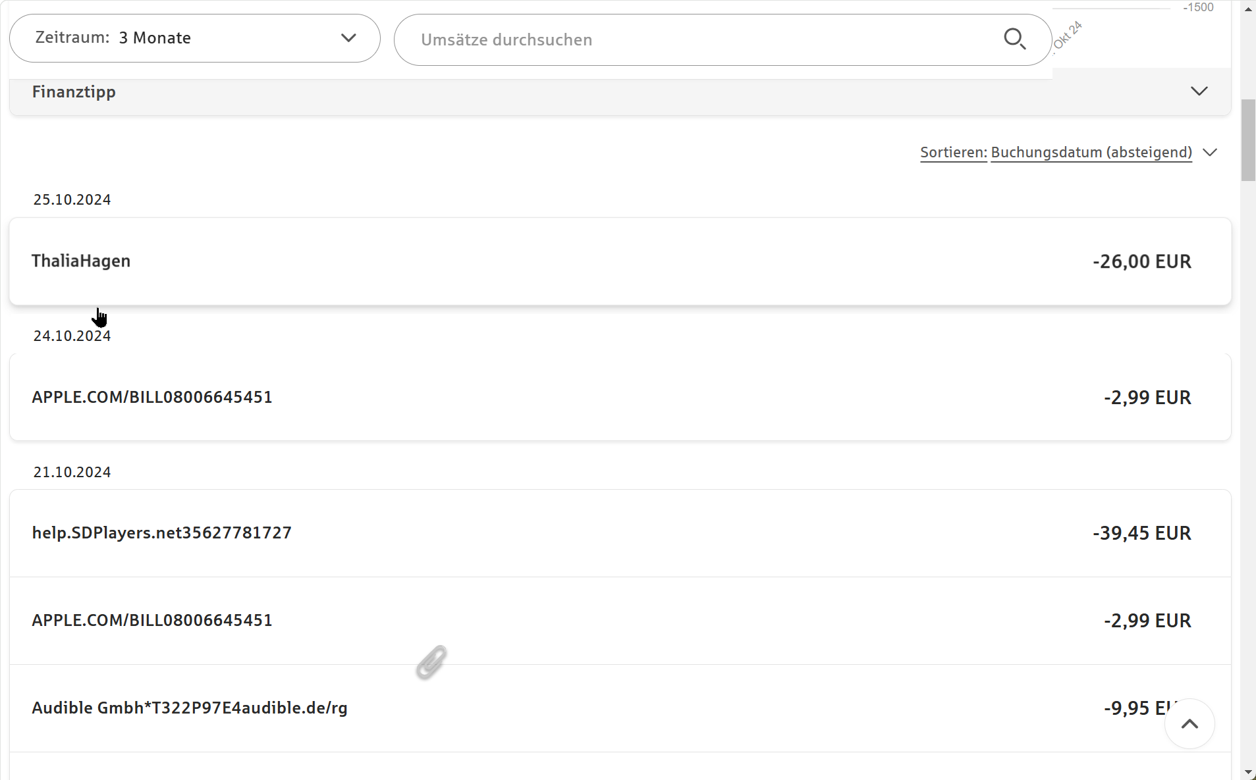
Task: Click the Finanztipp heading text
Action: pos(74,92)
